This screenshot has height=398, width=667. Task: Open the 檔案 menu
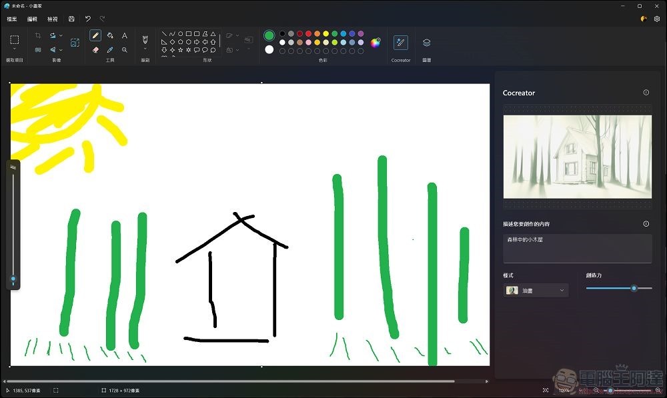pyautogui.click(x=12, y=19)
